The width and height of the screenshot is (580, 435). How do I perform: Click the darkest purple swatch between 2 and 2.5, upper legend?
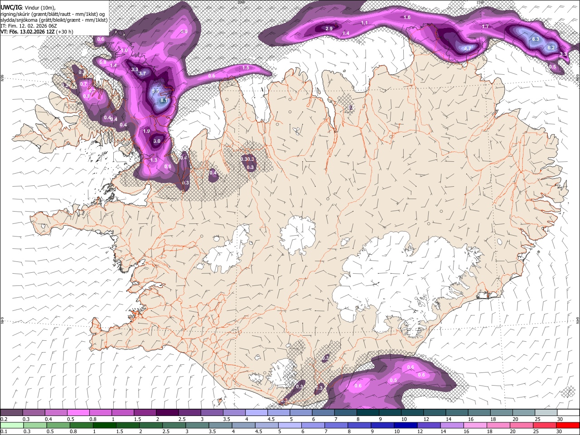(168, 412)
